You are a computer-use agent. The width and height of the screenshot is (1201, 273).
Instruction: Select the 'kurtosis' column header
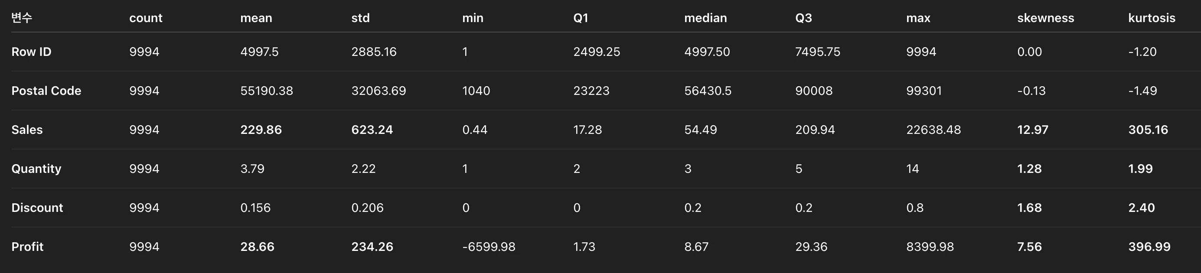click(x=1151, y=18)
